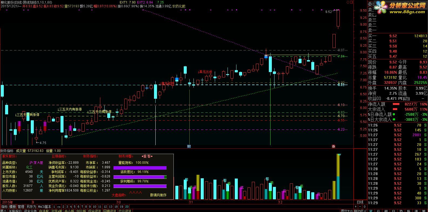Screen dimensions: 428x212
Task: Click the 5日净流入额 -2580万 value
Action: tap(411, 114)
